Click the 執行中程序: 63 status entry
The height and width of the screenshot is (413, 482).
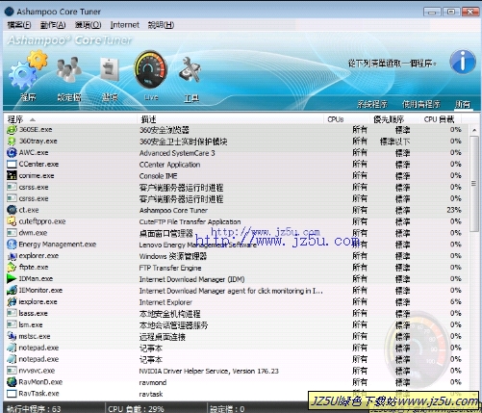[x=34, y=409]
